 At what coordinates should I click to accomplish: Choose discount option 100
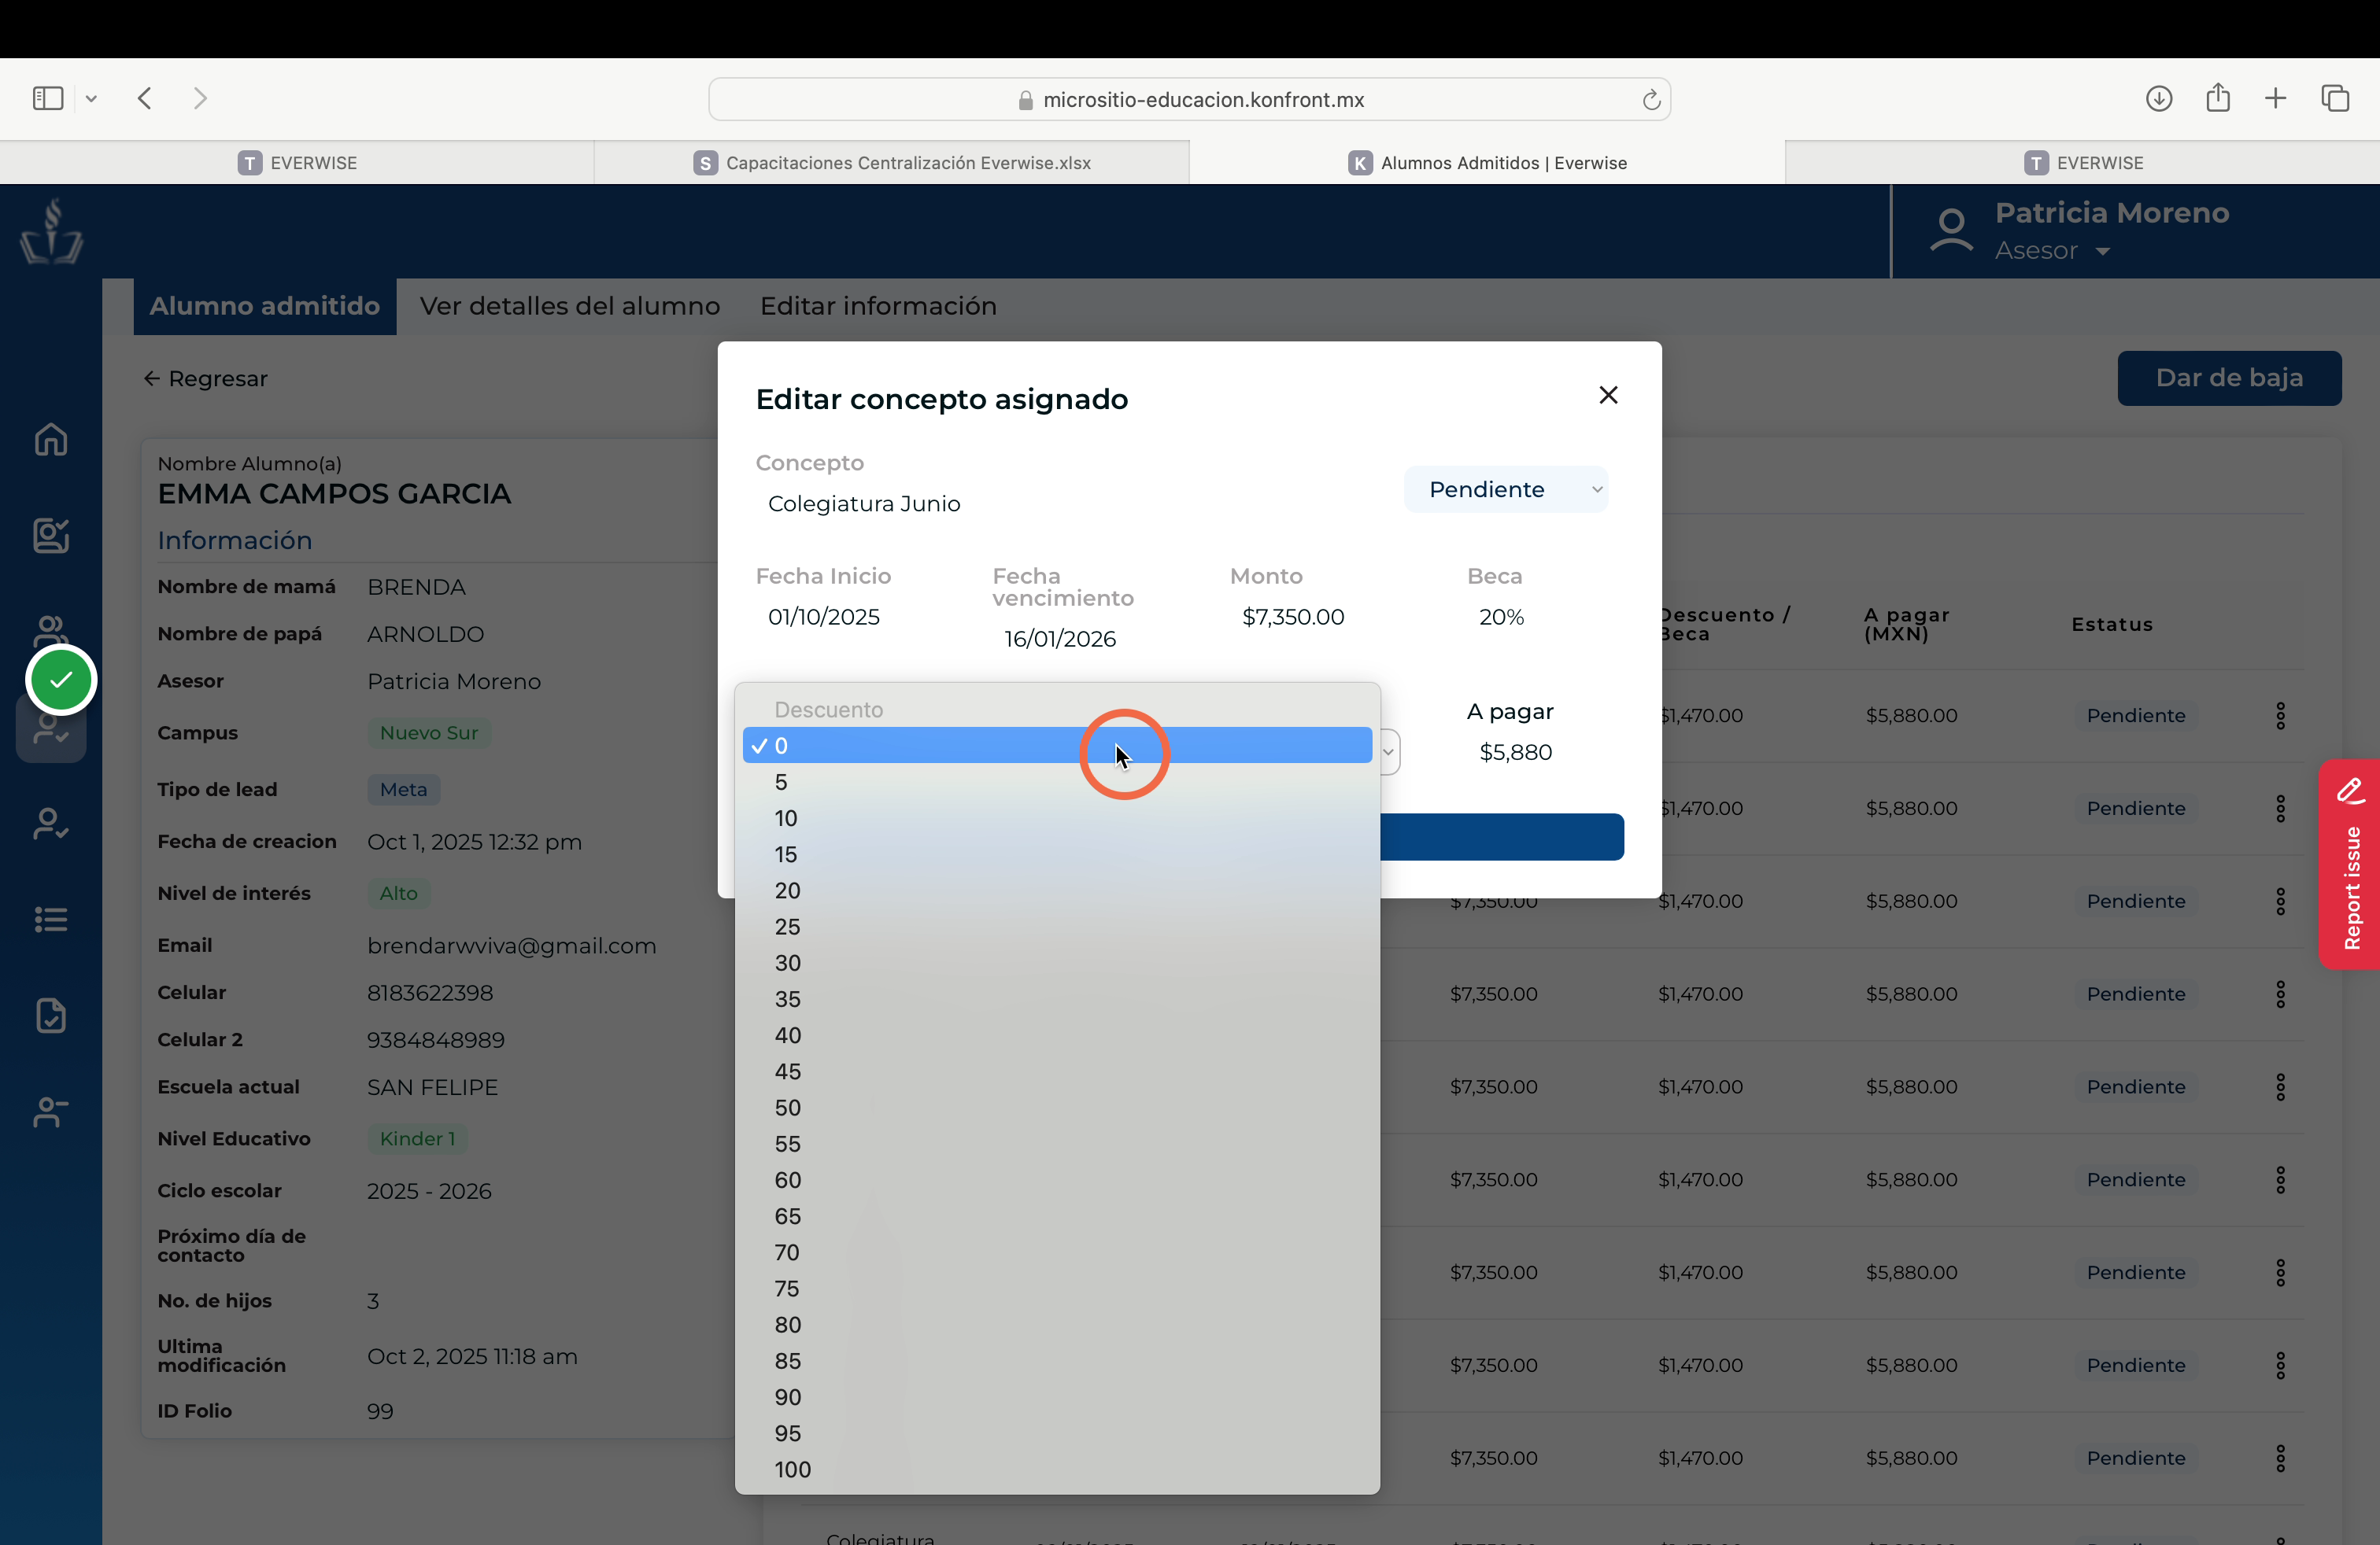click(x=1057, y=1469)
